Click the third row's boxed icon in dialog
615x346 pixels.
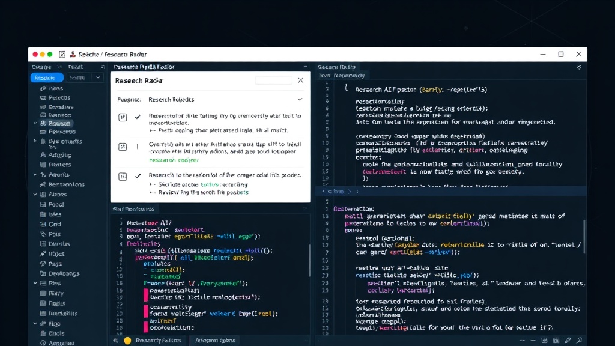[x=123, y=177]
